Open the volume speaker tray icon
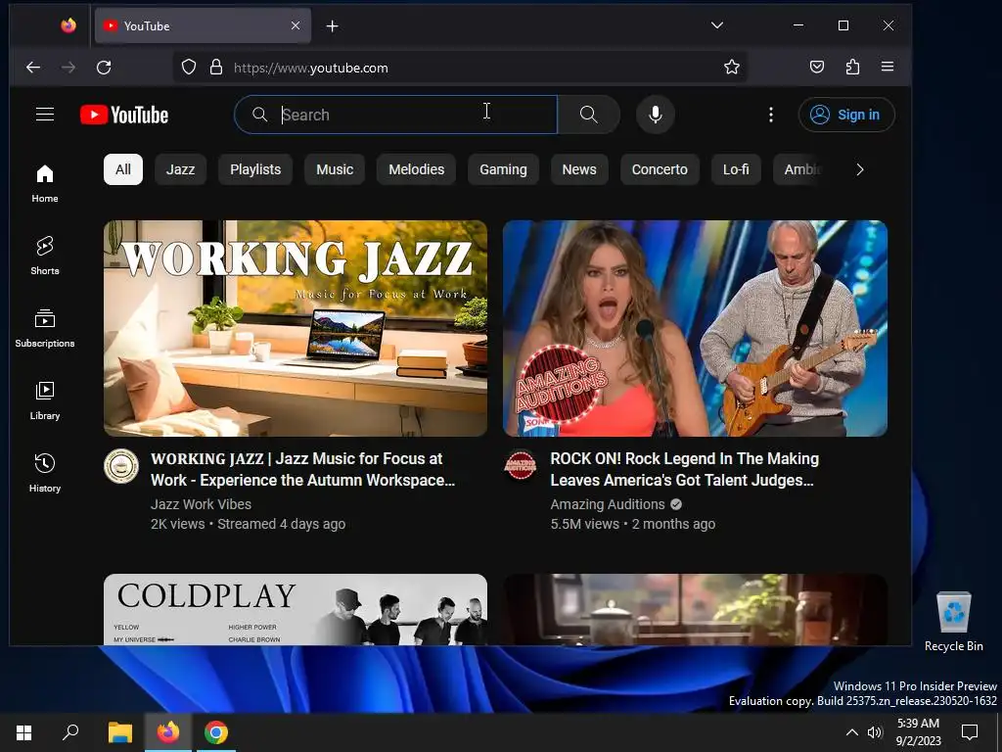This screenshot has height=752, width=1002. pyautogui.click(x=875, y=732)
